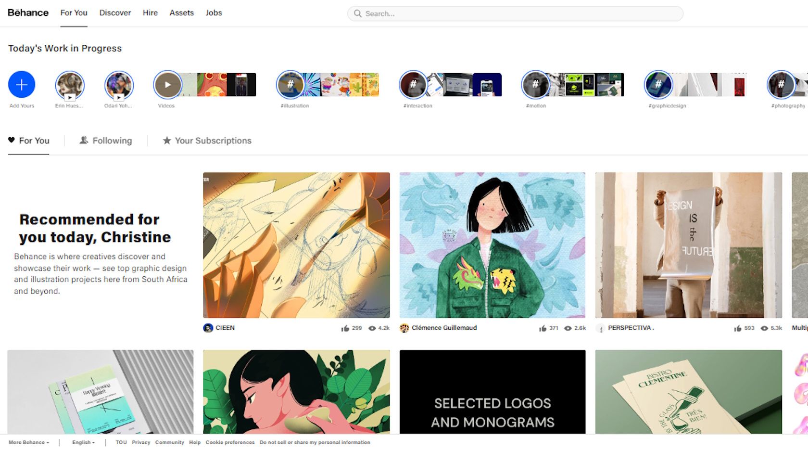Open the #interaction story
The image size is (808, 450).
[x=413, y=84]
